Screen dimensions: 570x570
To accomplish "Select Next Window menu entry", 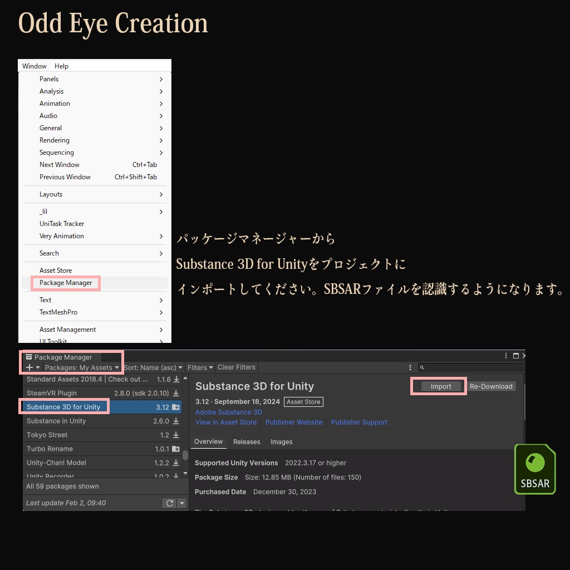I will (95, 165).
